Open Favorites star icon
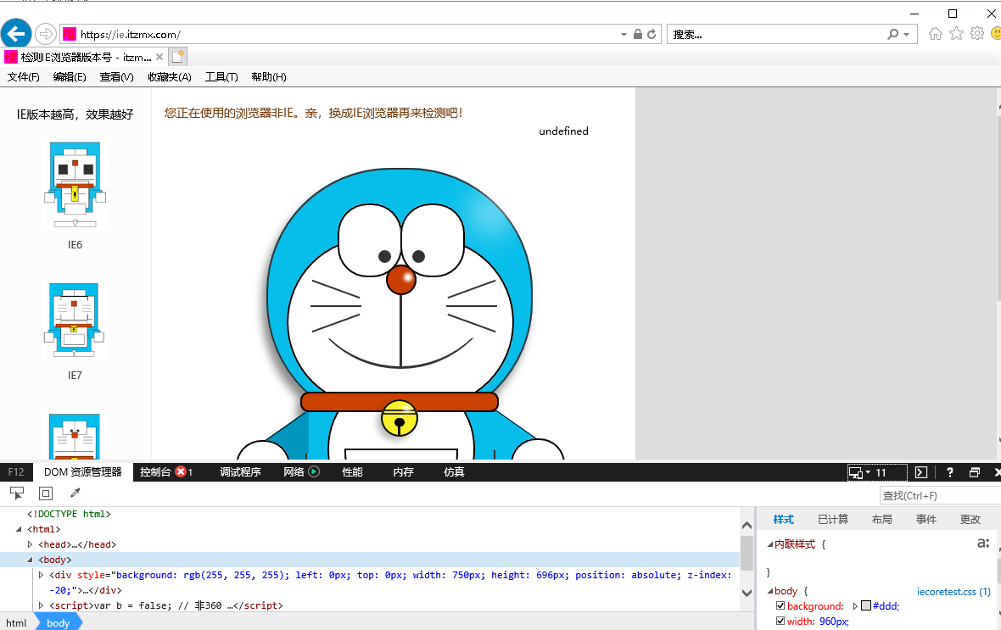 pos(956,34)
